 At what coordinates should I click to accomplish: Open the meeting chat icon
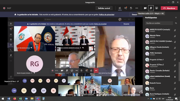(125, 8)
